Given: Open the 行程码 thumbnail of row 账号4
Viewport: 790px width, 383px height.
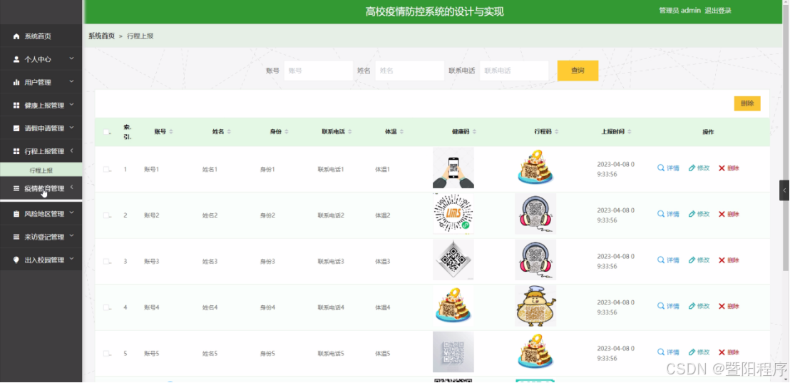Looking at the screenshot, I should [x=535, y=305].
